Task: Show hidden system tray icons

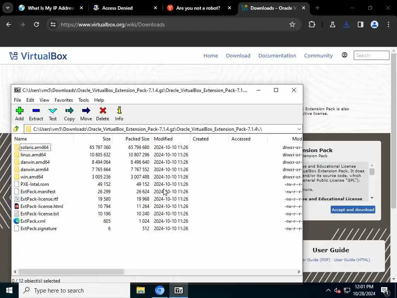Action: pyautogui.click(x=328, y=290)
